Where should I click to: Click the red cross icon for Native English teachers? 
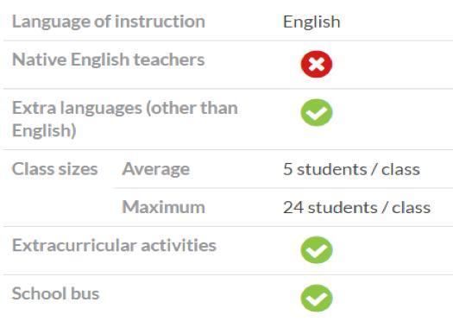pos(317,64)
